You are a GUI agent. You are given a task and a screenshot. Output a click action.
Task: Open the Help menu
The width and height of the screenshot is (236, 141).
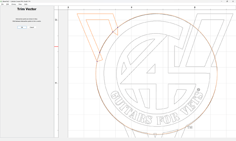point(26,4)
